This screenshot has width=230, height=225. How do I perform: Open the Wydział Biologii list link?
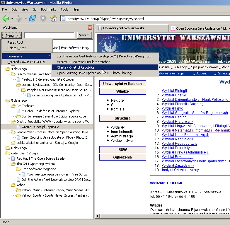click(x=174, y=91)
